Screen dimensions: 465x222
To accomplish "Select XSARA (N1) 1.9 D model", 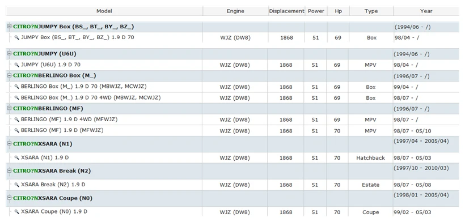I will pos(45,158).
